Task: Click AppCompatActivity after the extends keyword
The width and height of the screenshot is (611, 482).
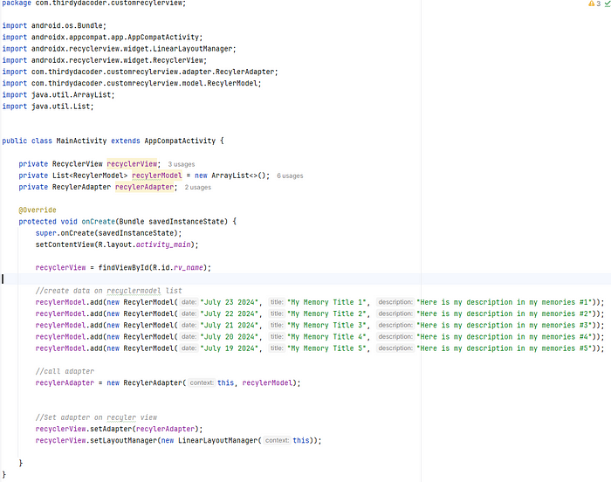Action: point(180,141)
